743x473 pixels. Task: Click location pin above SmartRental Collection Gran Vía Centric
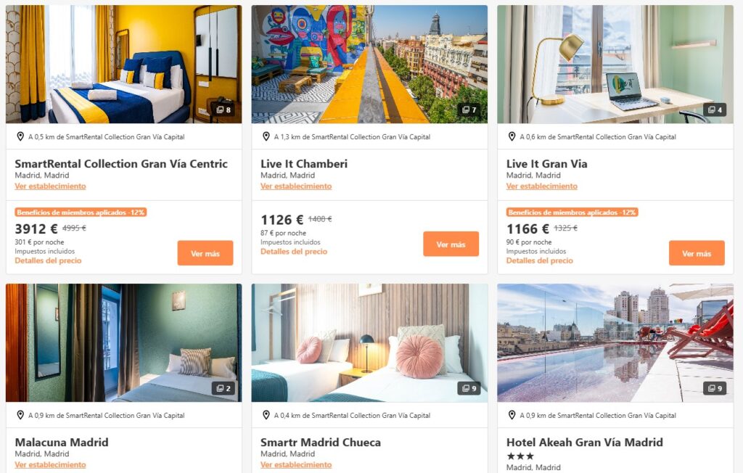tap(20, 136)
